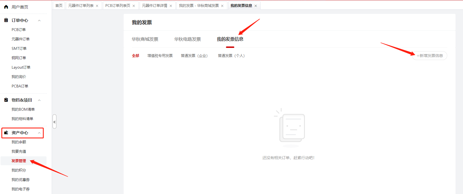Click the 订单中心 clipboard icon
Viewport: 463px width, 194px height.
point(6,20)
